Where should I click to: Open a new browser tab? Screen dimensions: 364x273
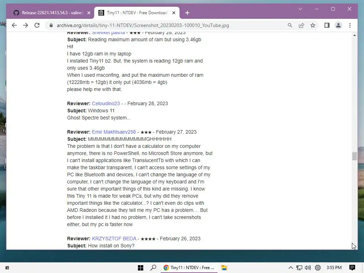coord(187,13)
